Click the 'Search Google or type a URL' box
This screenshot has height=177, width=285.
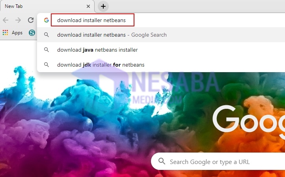(x=218, y=162)
